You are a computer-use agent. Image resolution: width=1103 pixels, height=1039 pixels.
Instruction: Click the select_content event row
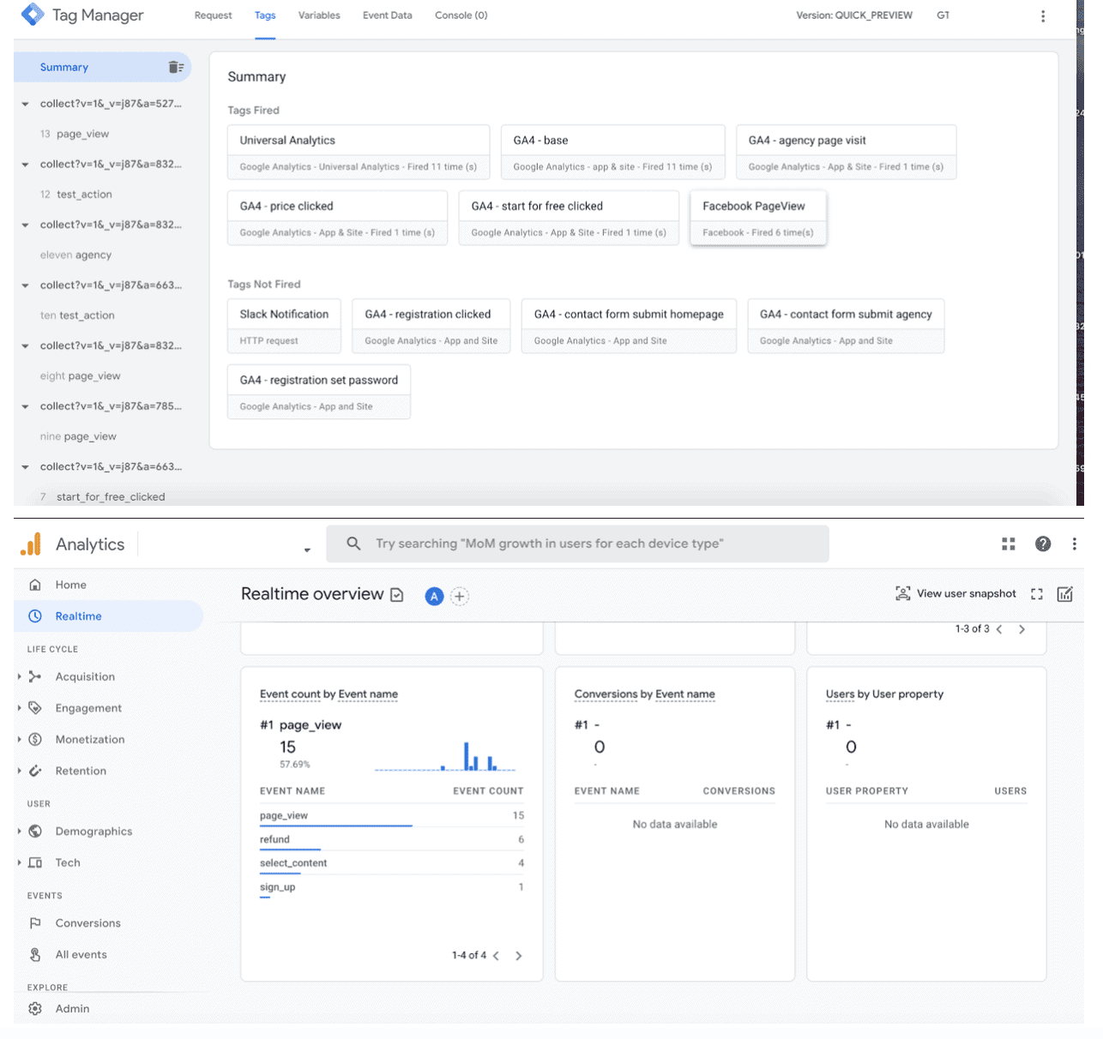392,863
